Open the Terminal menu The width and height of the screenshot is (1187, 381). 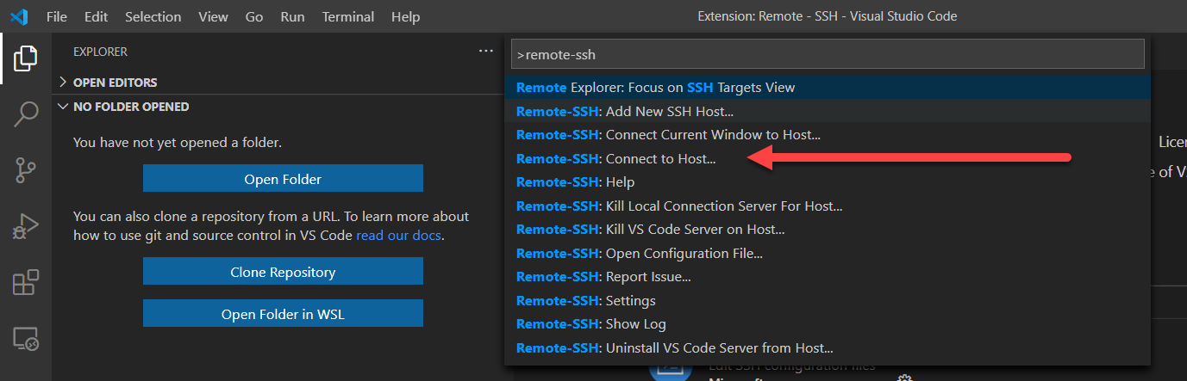(348, 16)
